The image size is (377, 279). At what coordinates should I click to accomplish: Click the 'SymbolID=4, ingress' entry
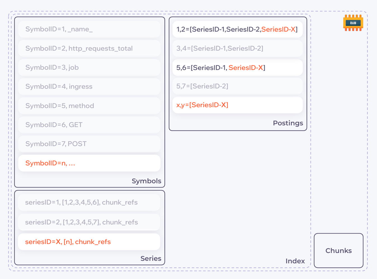pyautogui.click(x=89, y=86)
